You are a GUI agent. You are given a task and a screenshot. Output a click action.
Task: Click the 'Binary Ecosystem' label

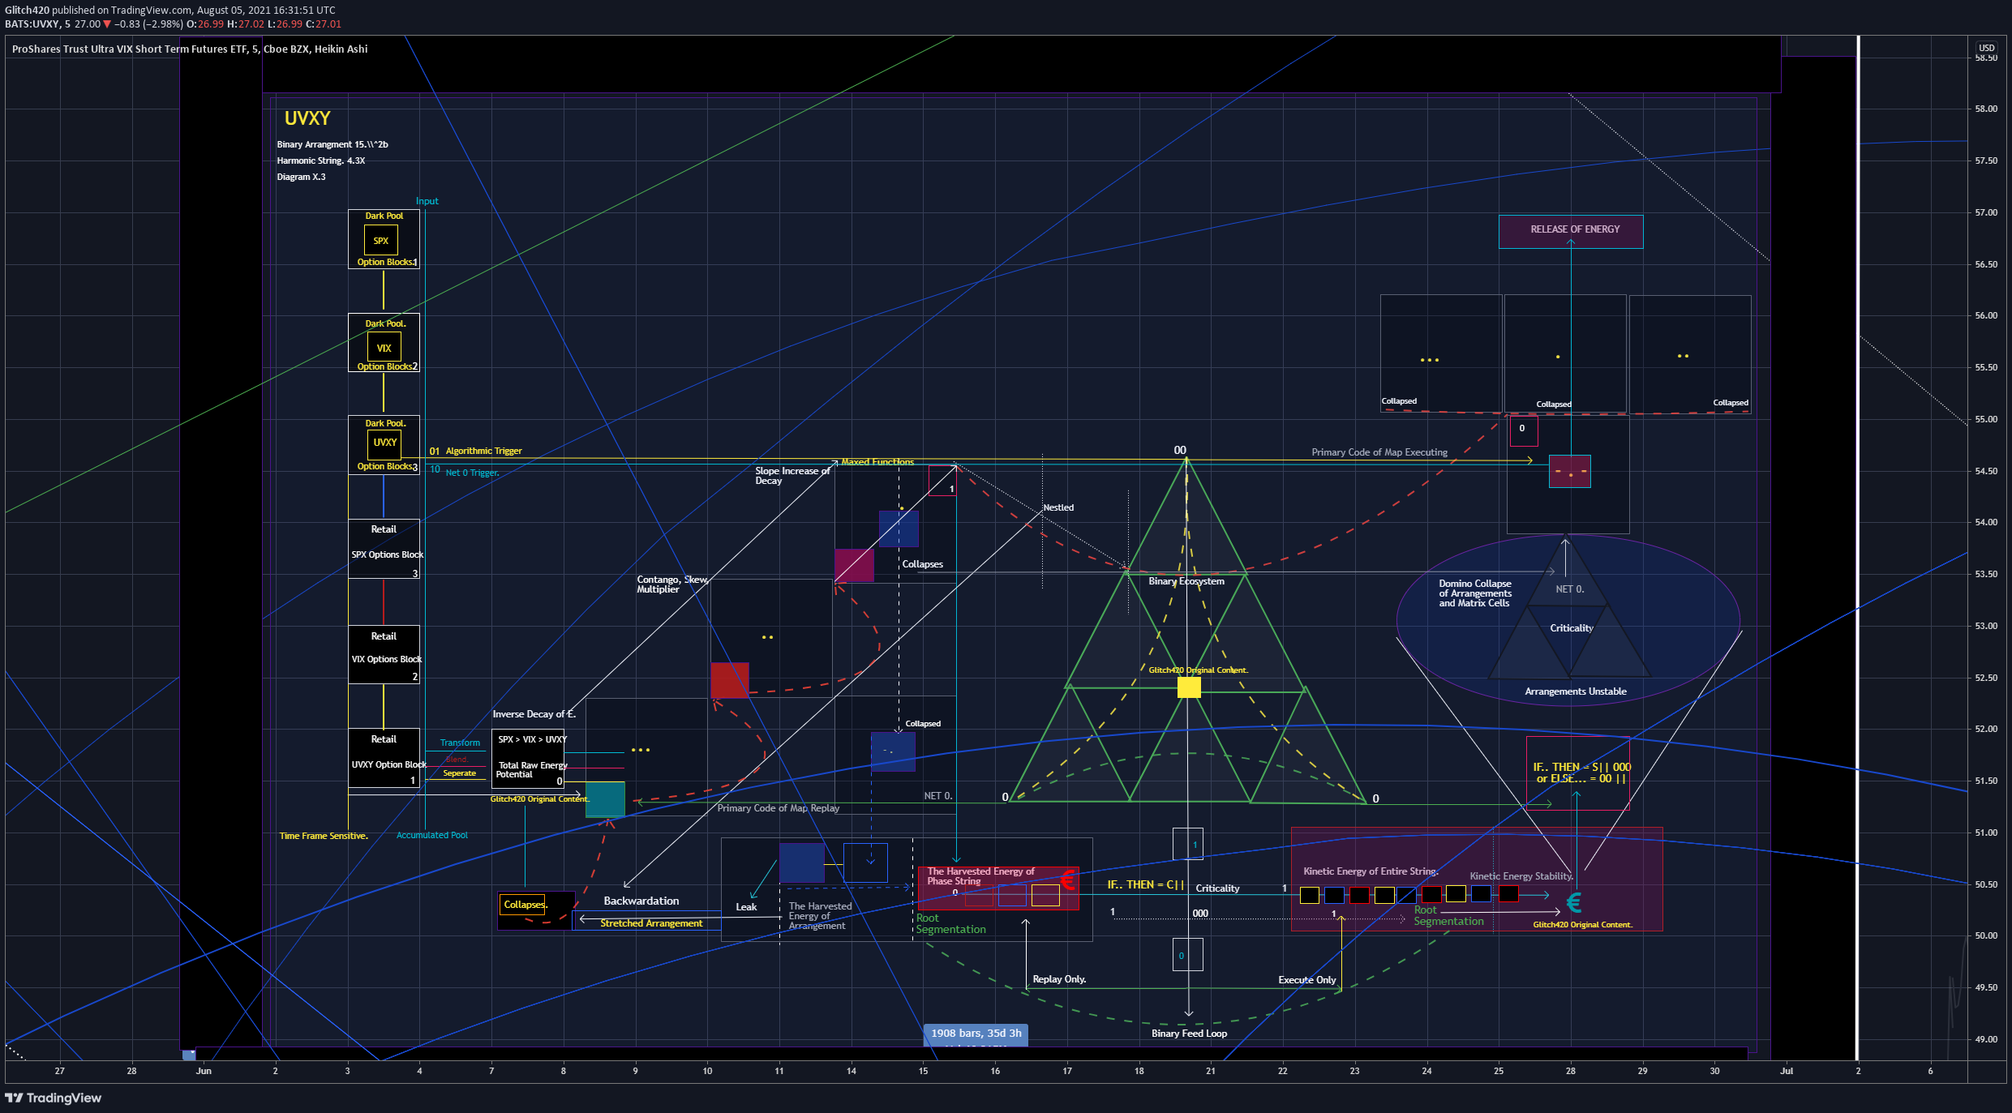pyautogui.click(x=1186, y=581)
